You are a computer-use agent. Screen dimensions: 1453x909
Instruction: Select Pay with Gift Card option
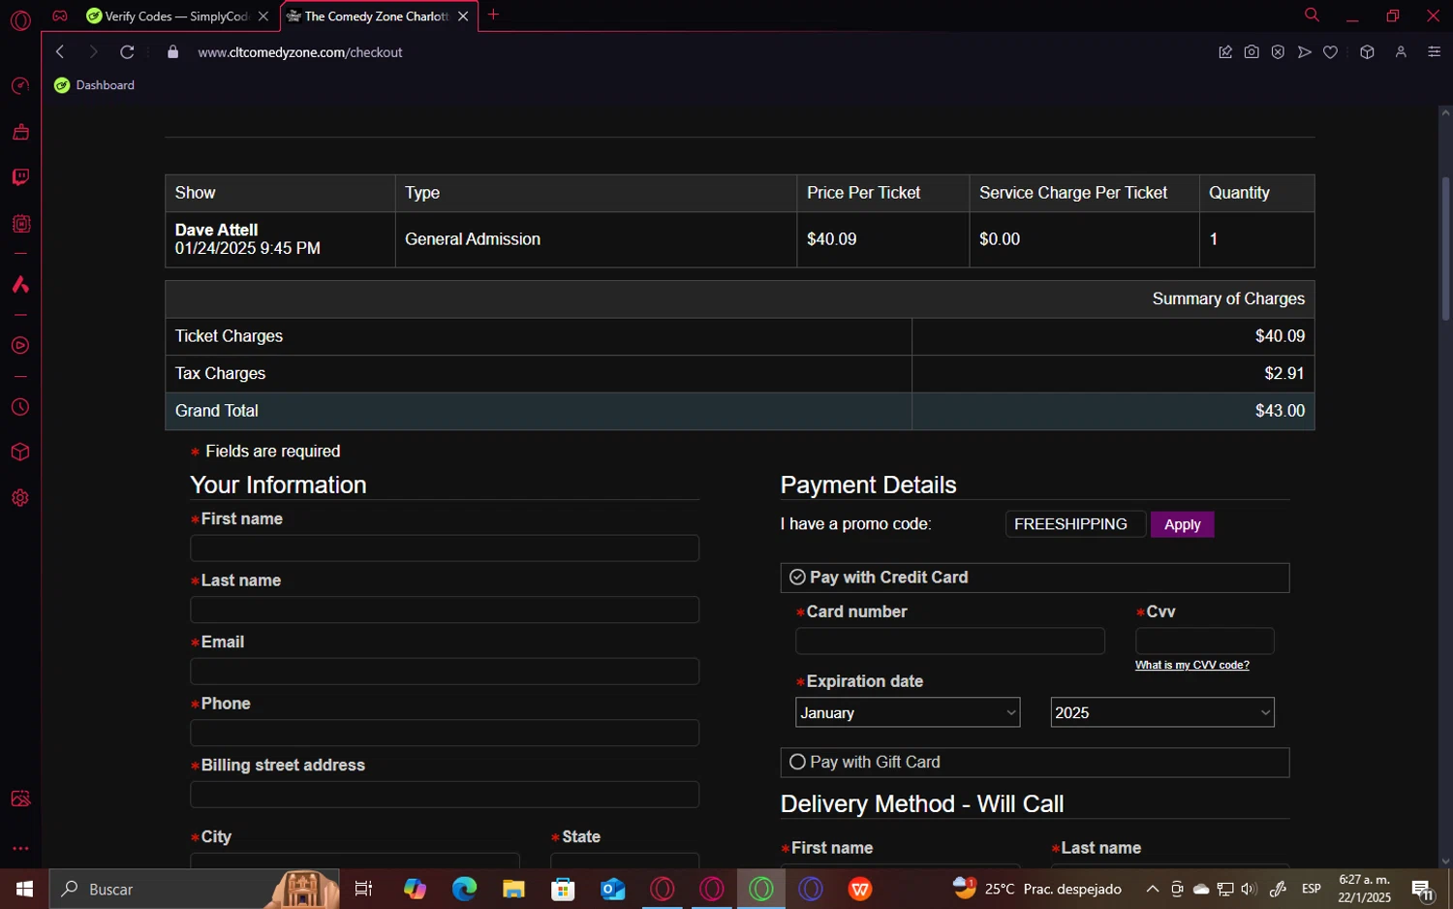[1035, 763]
